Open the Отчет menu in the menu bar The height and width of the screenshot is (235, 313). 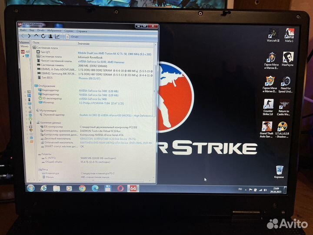tap(41, 30)
